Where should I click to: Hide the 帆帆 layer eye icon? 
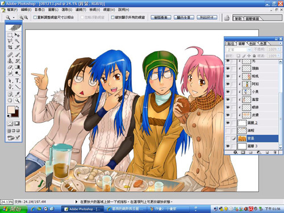pos(228,76)
